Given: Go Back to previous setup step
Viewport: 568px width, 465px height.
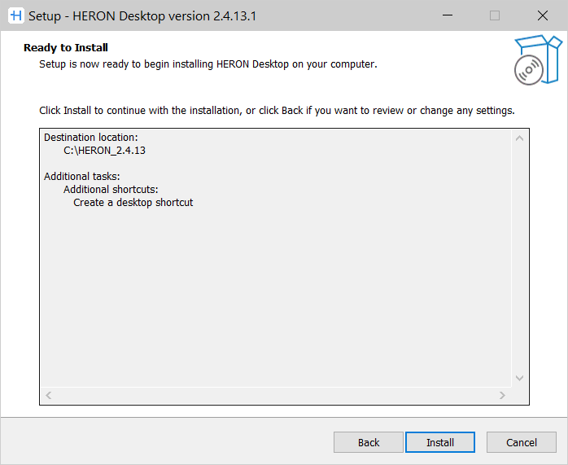Looking at the screenshot, I should (x=369, y=442).
